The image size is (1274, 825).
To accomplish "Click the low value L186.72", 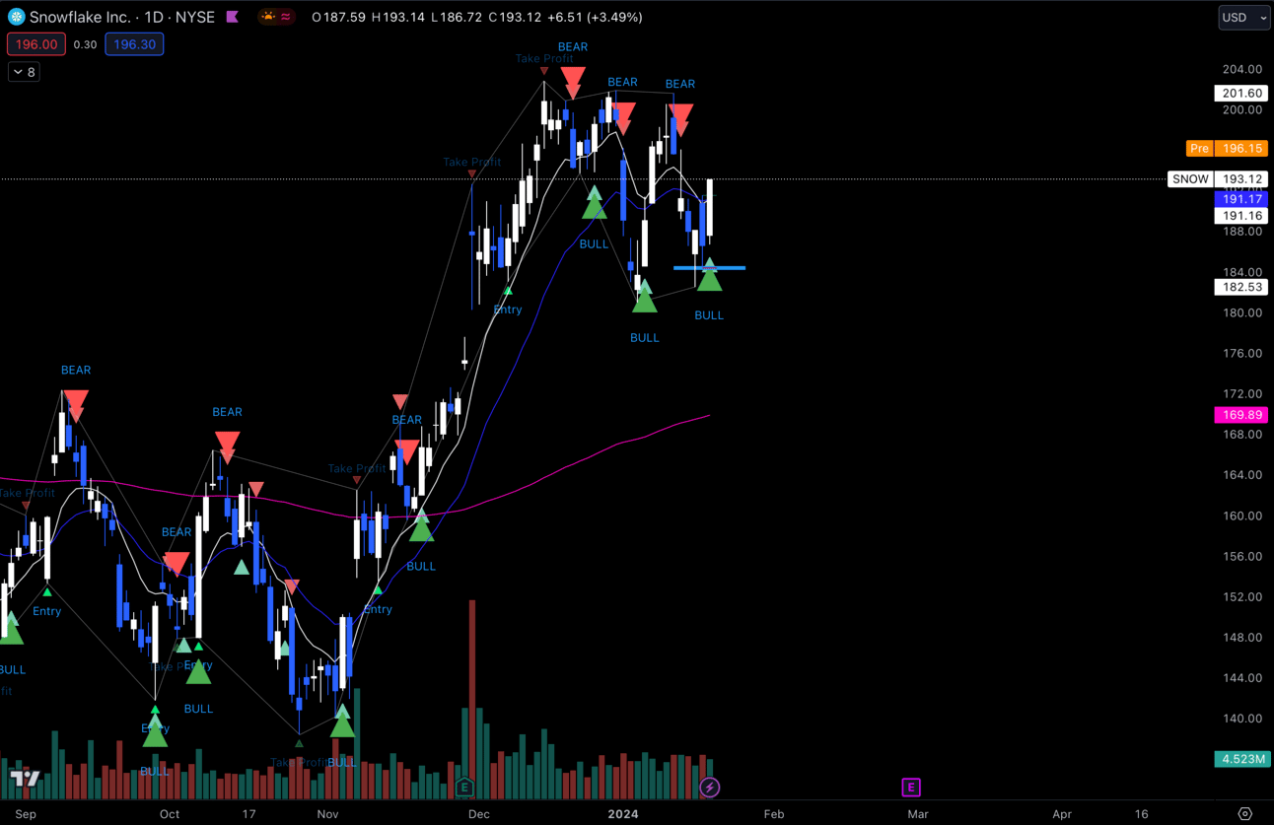I will click(x=456, y=17).
